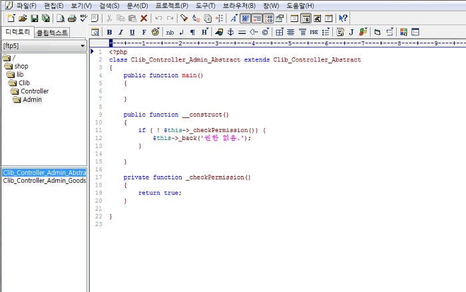Open the 브라우저(B) menu
Viewport: 466px width, 292px height.
pyautogui.click(x=239, y=5)
